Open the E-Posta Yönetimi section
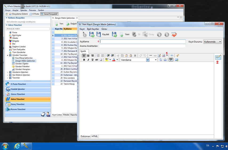228x150 pixels. (28, 84)
